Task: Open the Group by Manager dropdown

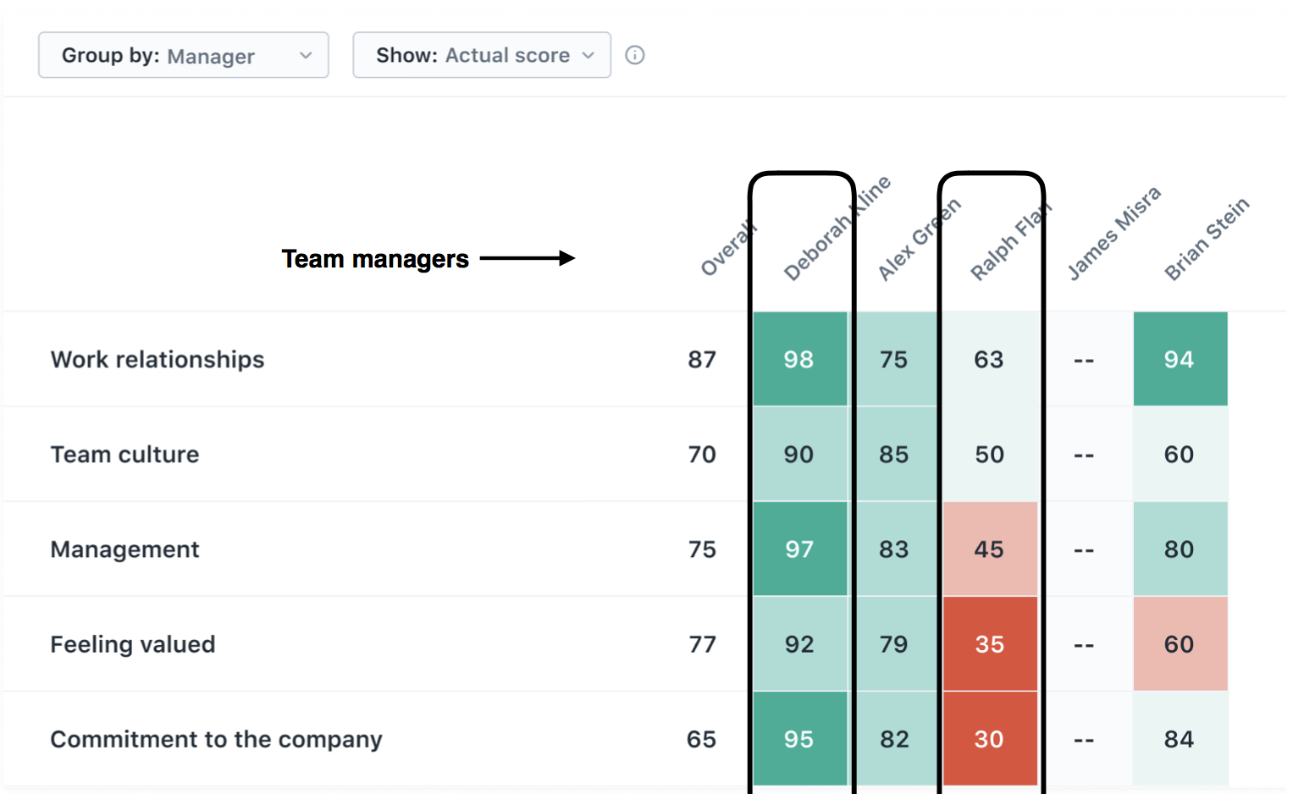Action: tap(183, 55)
